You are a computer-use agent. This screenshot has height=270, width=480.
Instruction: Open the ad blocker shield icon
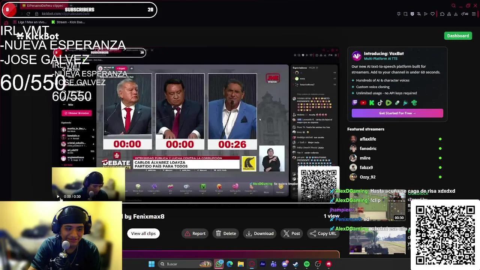(x=412, y=14)
